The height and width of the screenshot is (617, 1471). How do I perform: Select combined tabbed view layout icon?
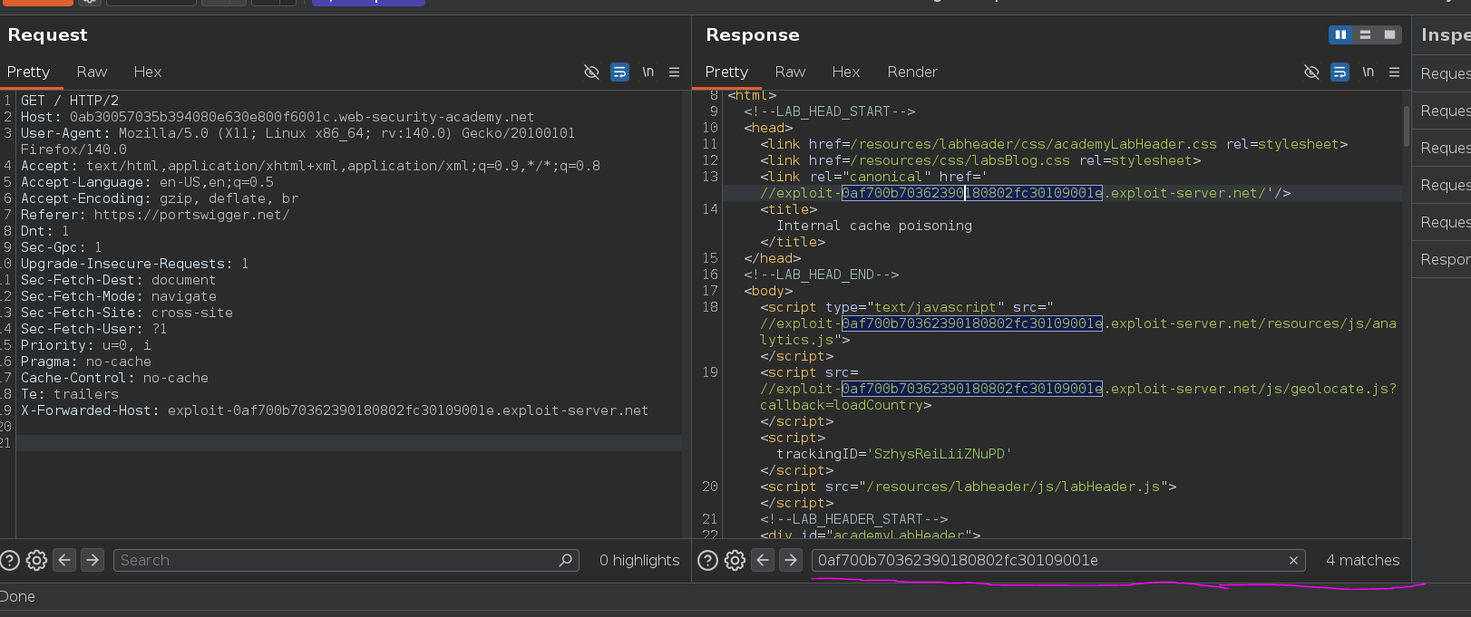1389,34
